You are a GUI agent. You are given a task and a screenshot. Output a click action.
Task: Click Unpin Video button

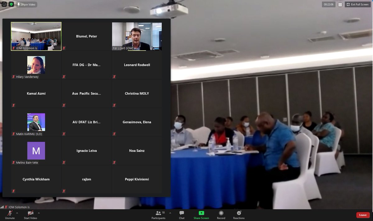[x=26, y=5]
